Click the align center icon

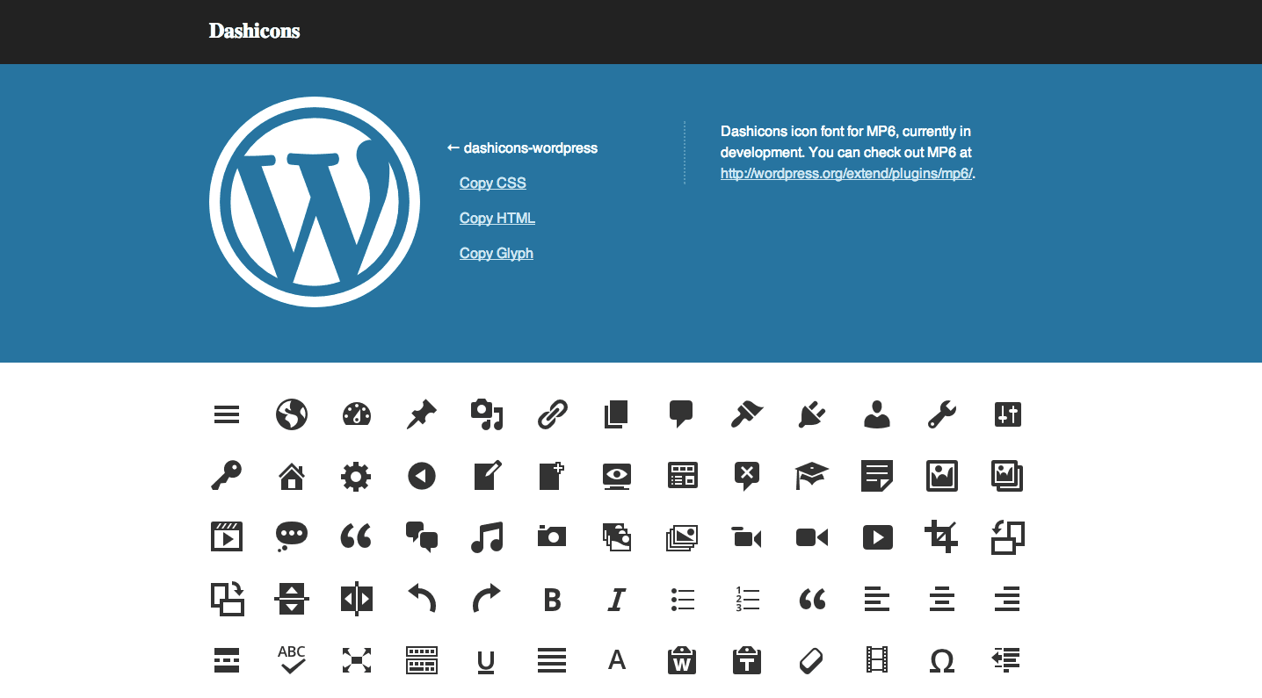[941, 599]
